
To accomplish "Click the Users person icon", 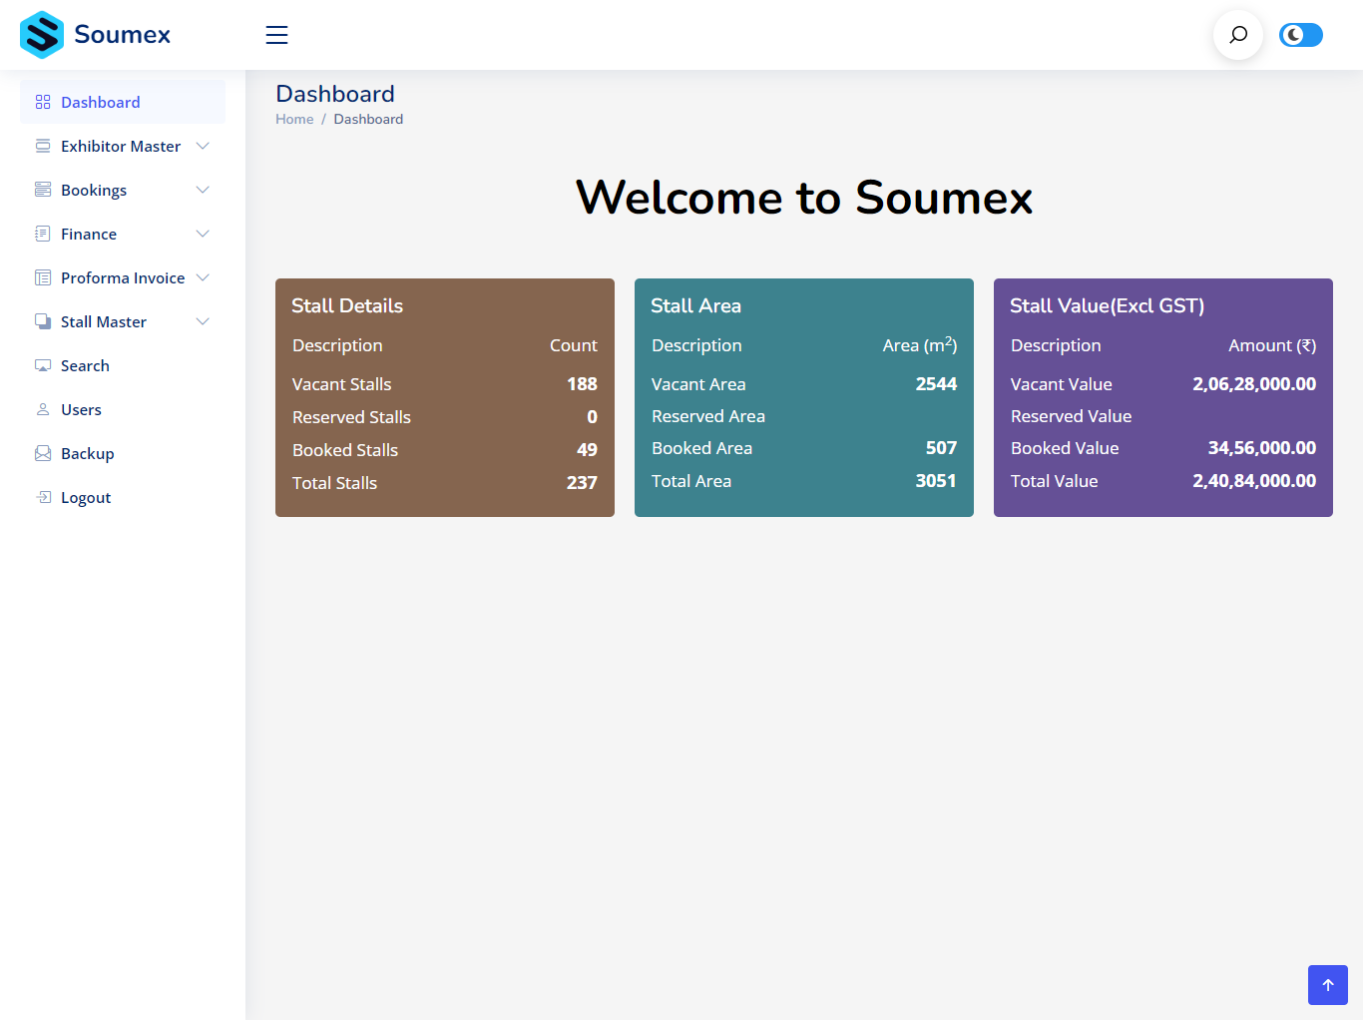I will 43,409.
